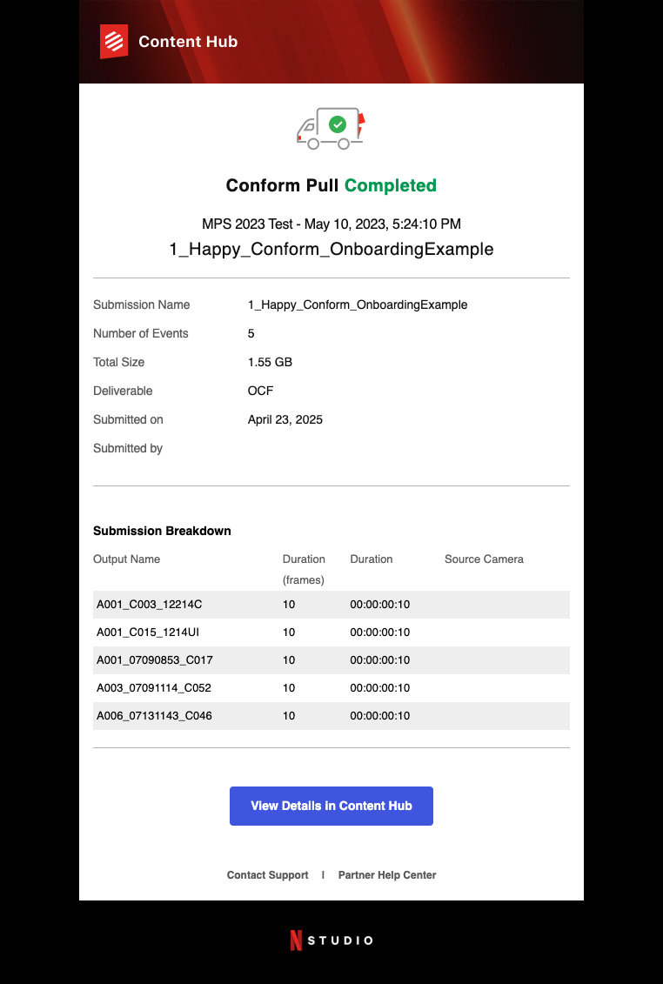This screenshot has width=663, height=984.
Task: Click the Content Hub header title text
Action: [x=188, y=42]
